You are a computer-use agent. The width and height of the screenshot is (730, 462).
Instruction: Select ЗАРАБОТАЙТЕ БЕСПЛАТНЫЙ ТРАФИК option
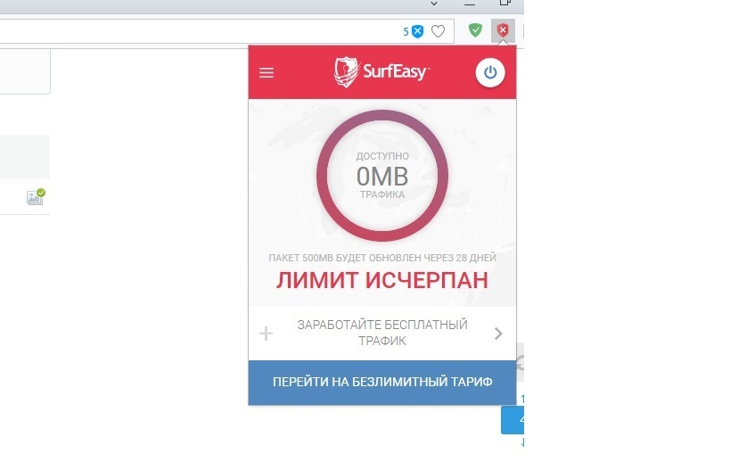pos(382,333)
